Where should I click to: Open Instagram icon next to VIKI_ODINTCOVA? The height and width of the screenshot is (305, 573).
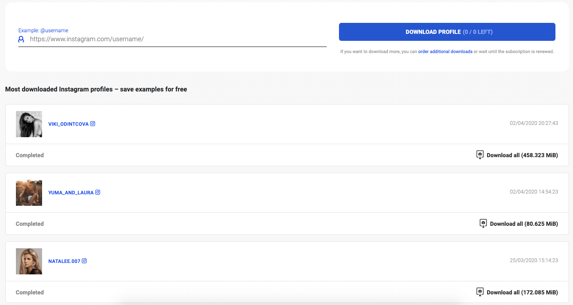tap(93, 124)
